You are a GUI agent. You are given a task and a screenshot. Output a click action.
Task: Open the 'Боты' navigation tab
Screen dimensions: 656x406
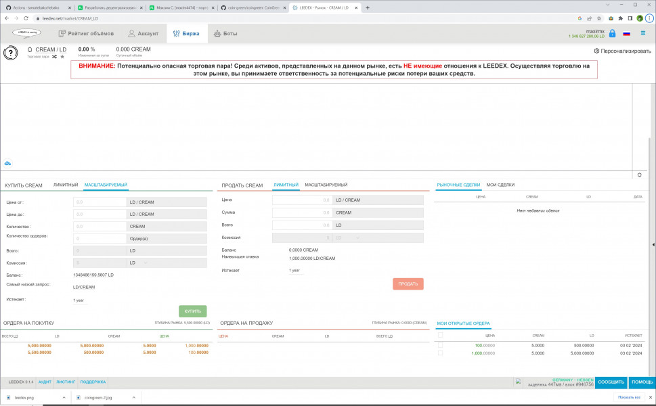pos(225,33)
